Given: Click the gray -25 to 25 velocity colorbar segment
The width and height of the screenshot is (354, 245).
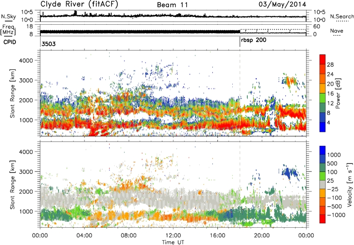Looking at the screenshot, I should coord(323,184).
